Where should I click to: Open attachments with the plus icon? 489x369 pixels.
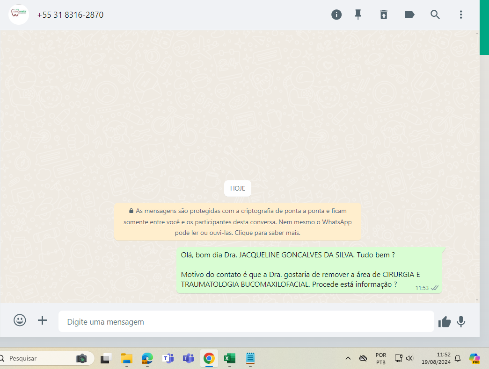click(43, 320)
